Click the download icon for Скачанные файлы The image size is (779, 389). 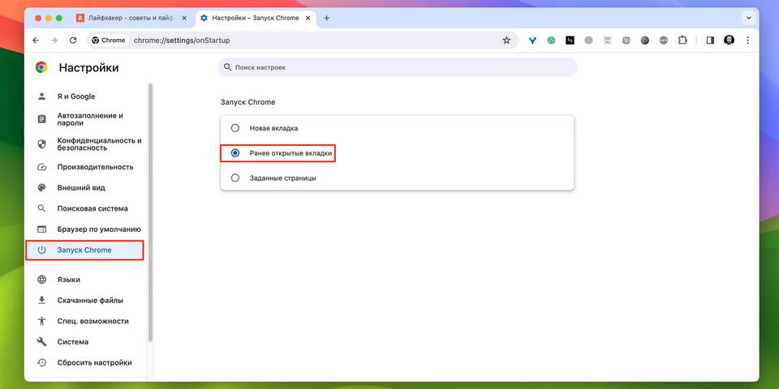pos(41,301)
